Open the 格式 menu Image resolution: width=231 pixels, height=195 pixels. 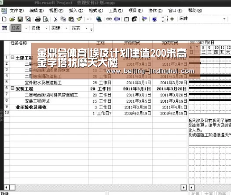[96, 11]
